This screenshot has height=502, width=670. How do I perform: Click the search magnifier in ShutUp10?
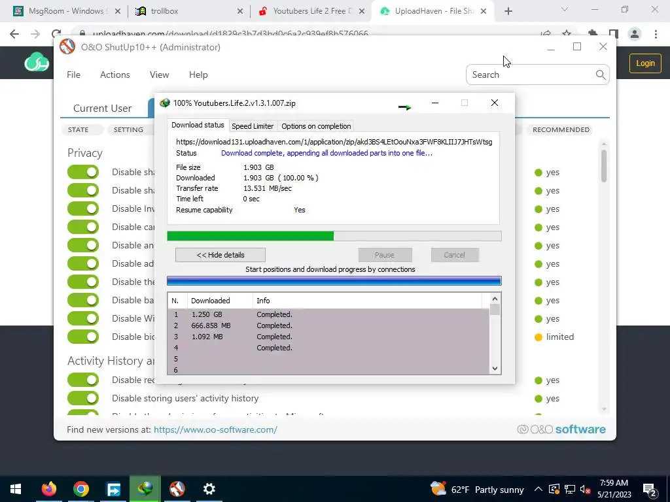[x=601, y=75]
